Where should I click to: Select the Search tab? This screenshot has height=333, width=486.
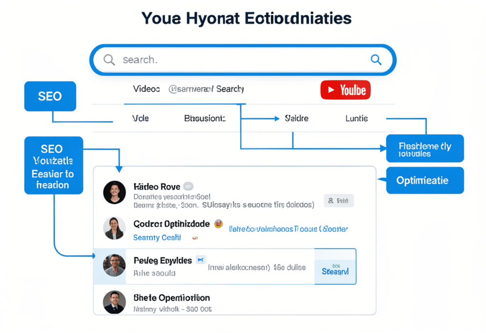click(x=230, y=89)
